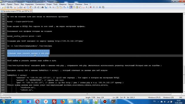
Task: Open the Плагины menu
Action: pyautogui.click(x=79, y=4)
